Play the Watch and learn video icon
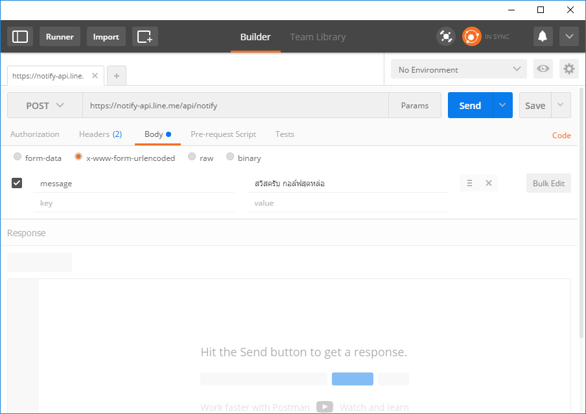This screenshot has height=414, width=586. [324, 407]
